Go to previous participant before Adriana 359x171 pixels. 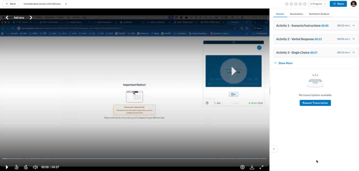[x=7, y=17]
